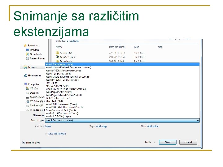Screen dimensions: 223x167
Task: Click the Hide Folders arrow icon
Action: 24,143
